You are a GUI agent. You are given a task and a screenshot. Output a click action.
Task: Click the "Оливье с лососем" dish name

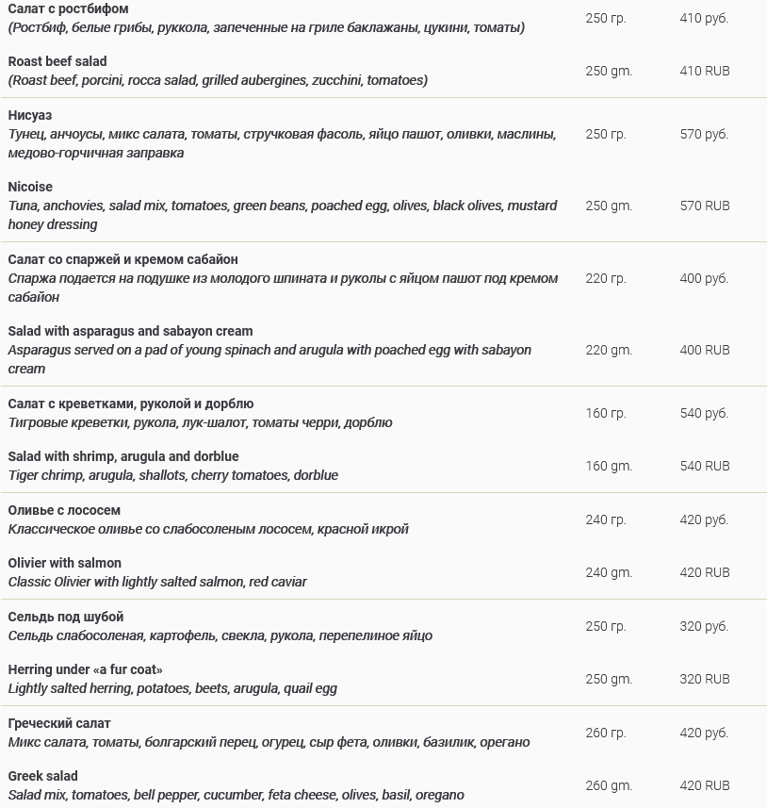click(64, 510)
